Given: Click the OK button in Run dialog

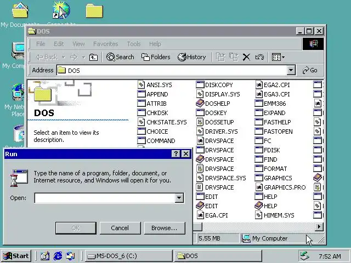Looking at the screenshot, I should (x=76, y=228).
